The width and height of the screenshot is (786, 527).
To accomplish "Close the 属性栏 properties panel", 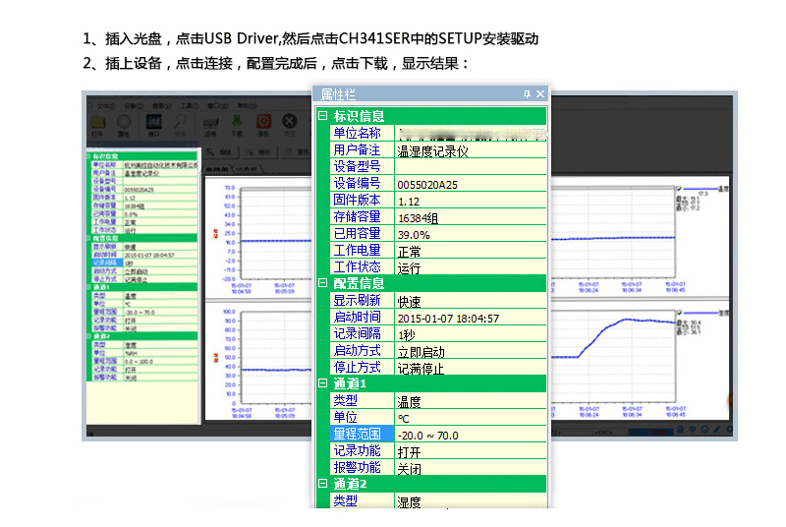I will [x=539, y=94].
